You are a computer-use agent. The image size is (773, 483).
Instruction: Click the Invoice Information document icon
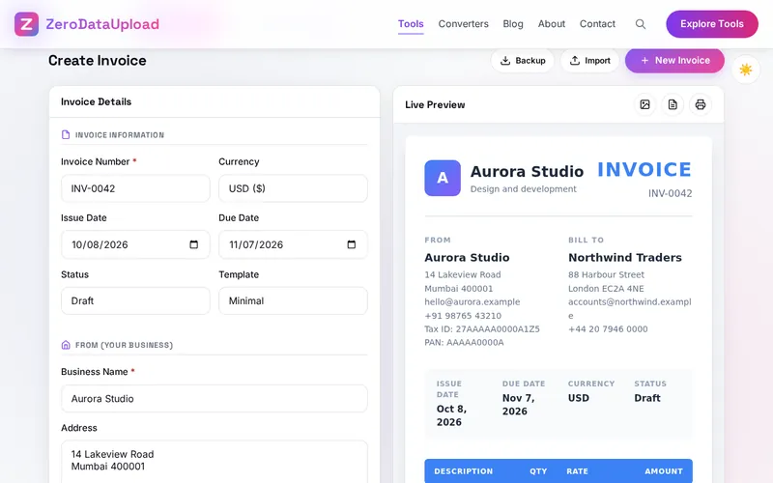coord(66,134)
